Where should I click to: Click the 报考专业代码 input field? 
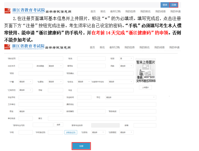43,125
